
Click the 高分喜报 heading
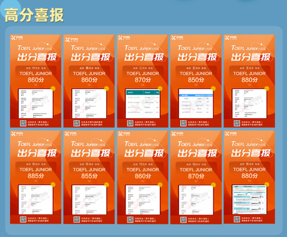34,15
